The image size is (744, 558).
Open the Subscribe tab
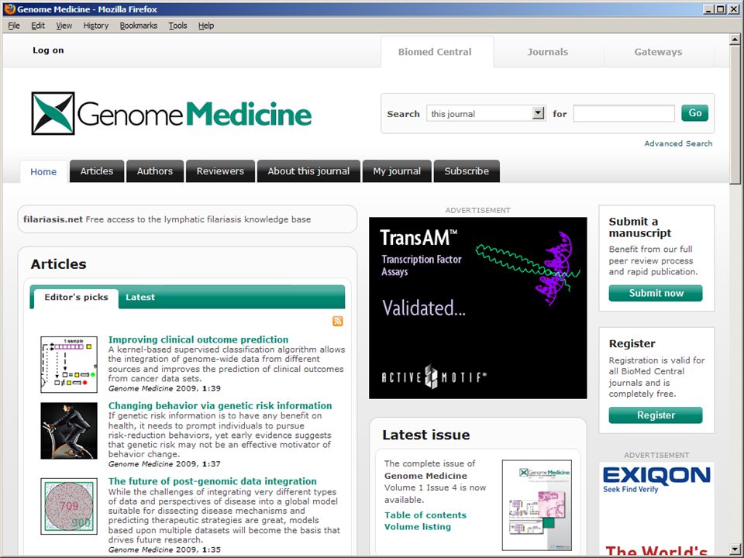(x=467, y=171)
